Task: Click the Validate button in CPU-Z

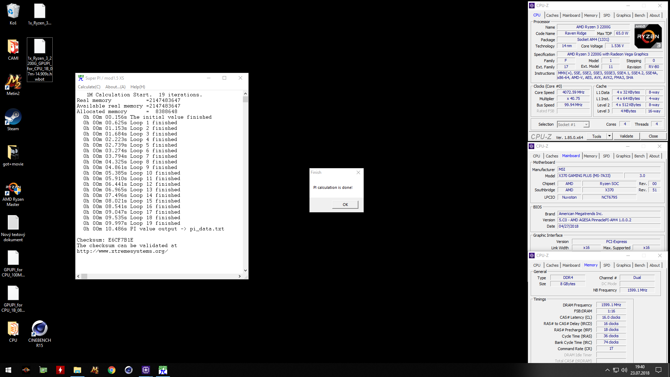Action: click(626, 136)
